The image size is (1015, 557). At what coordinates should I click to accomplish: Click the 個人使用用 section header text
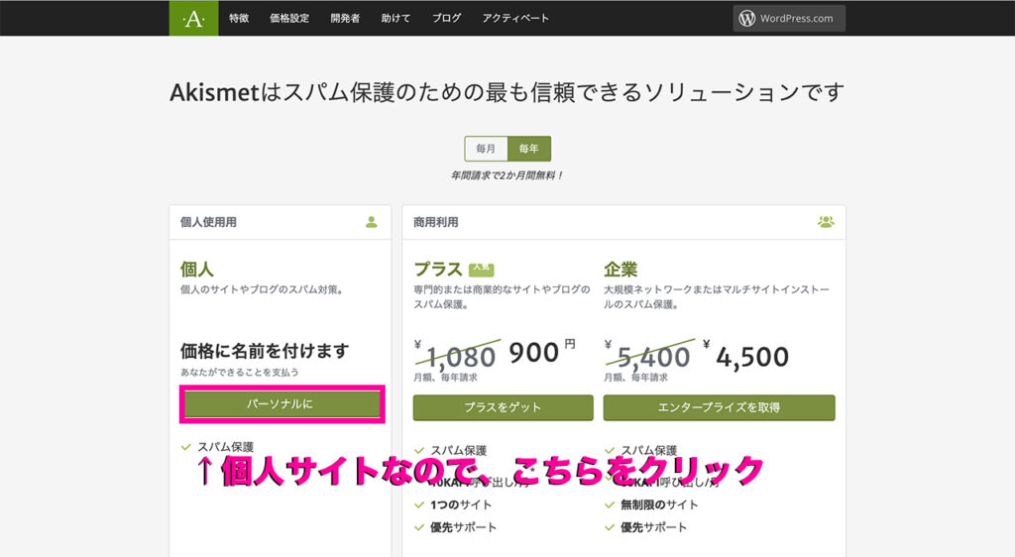pyautogui.click(x=208, y=222)
